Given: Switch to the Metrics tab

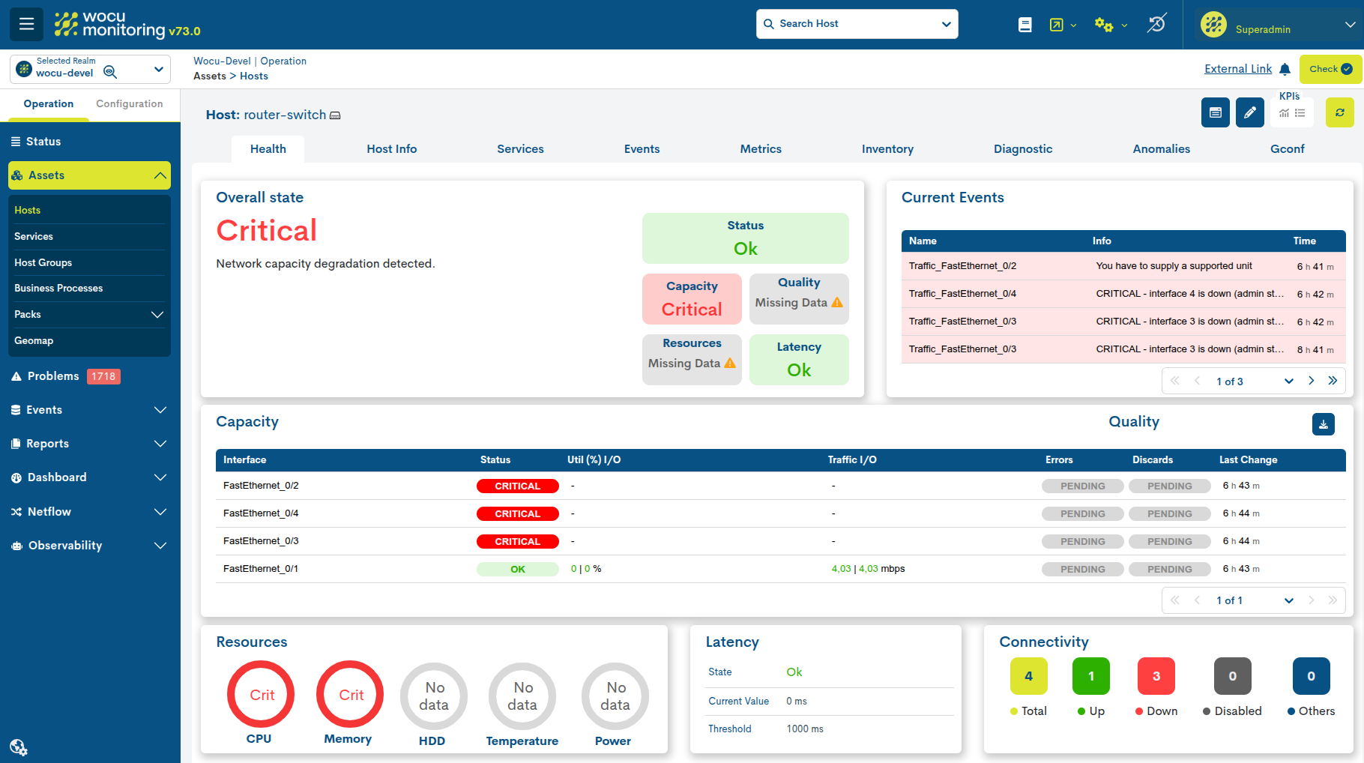Looking at the screenshot, I should [761, 149].
